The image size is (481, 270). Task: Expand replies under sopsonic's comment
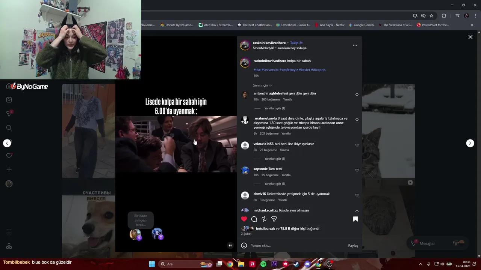pos(275,184)
